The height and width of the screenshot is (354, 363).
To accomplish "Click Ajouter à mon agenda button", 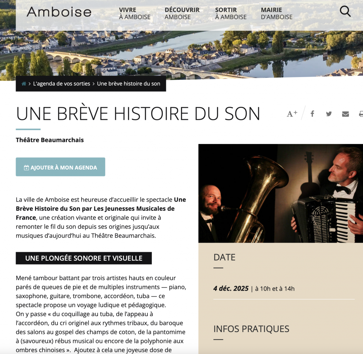I will coord(60,167).
